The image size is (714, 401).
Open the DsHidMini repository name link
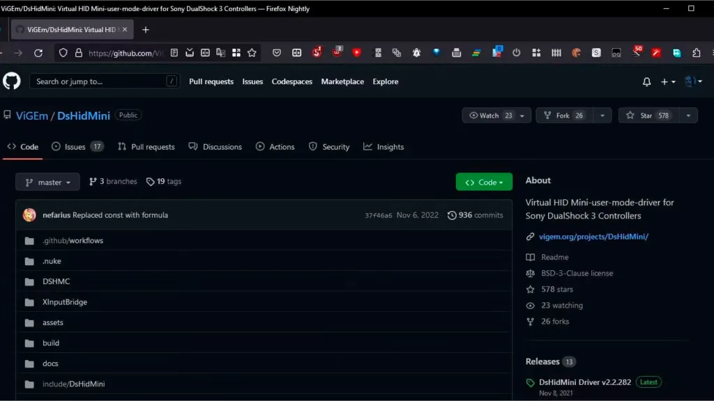84,116
